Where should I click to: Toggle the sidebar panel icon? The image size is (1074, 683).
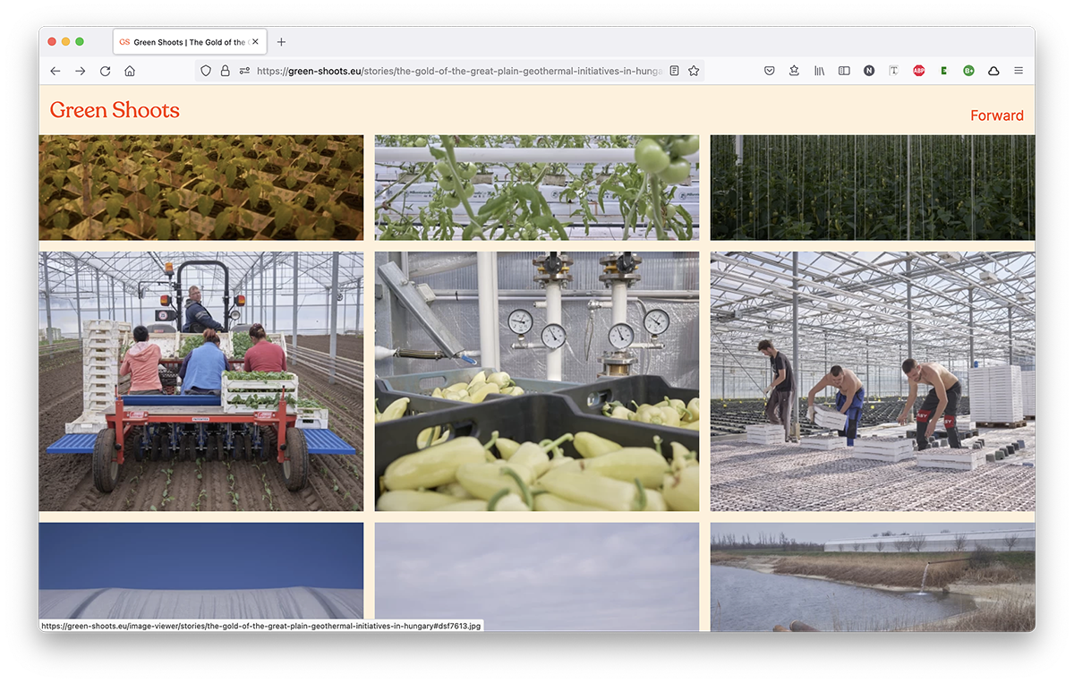pos(844,71)
